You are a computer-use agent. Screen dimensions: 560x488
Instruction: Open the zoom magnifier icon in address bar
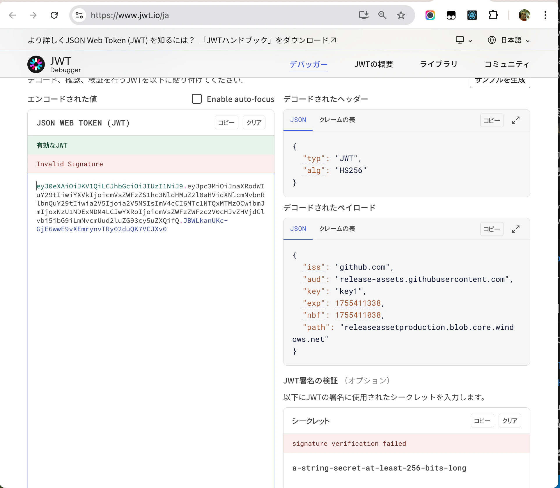[x=382, y=15]
